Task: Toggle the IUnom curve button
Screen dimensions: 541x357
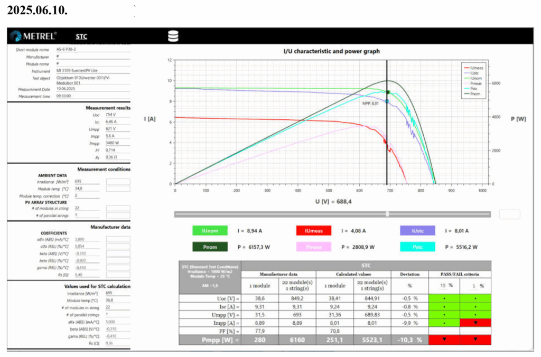Action: tap(210, 231)
